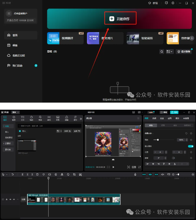
Task: Expand the draft view layout dropdown
Action: [x=170, y=51]
